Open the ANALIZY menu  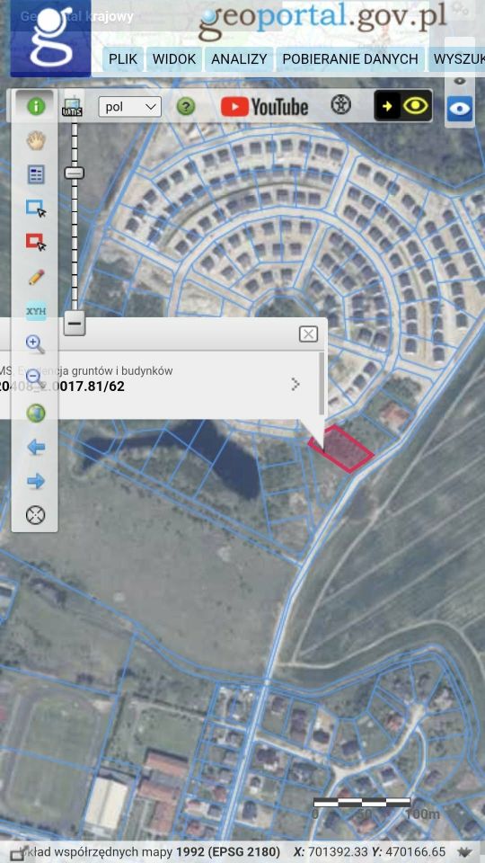click(x=239, y=59)
